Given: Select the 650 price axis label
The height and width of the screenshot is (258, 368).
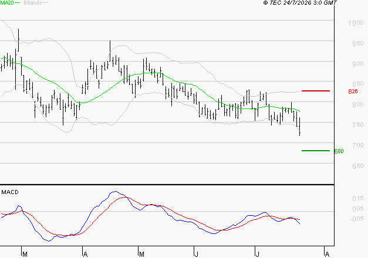Looking at the screenshot, I should coord(358,166).
